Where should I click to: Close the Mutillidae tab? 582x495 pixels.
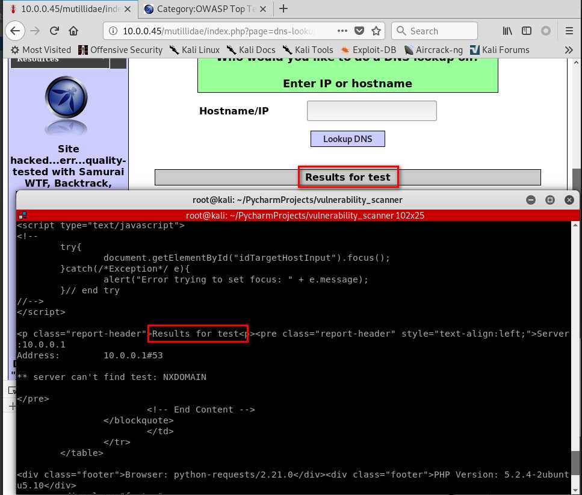[x=128, y=9]
